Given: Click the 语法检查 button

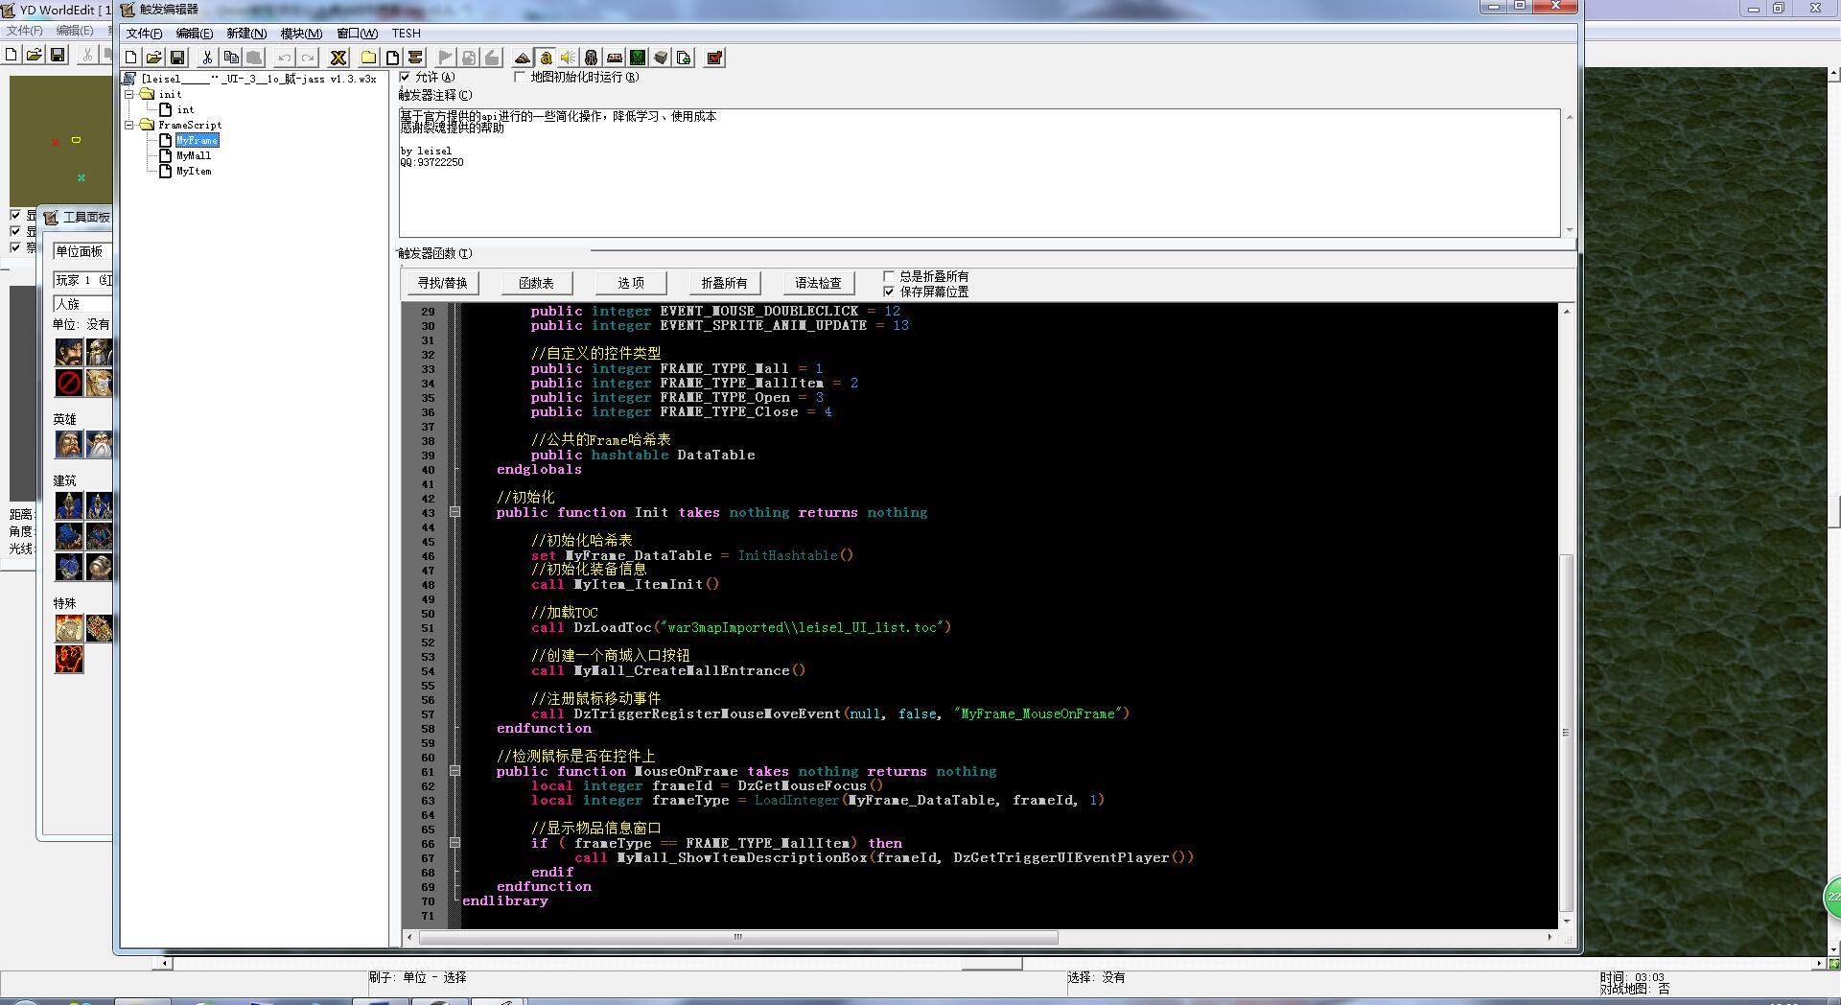Looking at the screenshot, I should click(x=818, y=283).
